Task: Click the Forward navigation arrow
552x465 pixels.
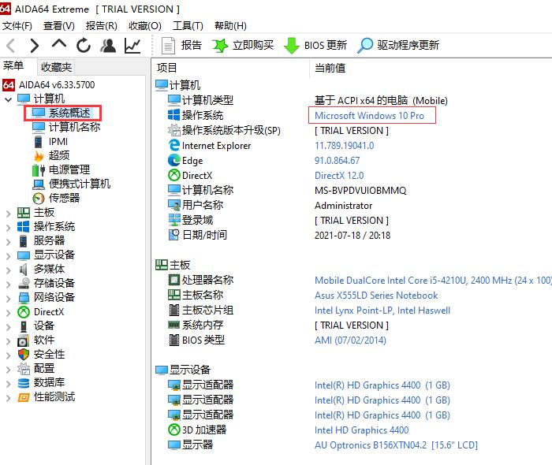Action: click(34, 46)
